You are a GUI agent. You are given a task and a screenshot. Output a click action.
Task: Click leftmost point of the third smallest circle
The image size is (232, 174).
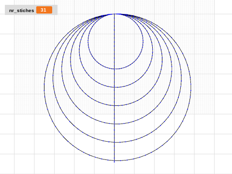click(x=71, y=60)
